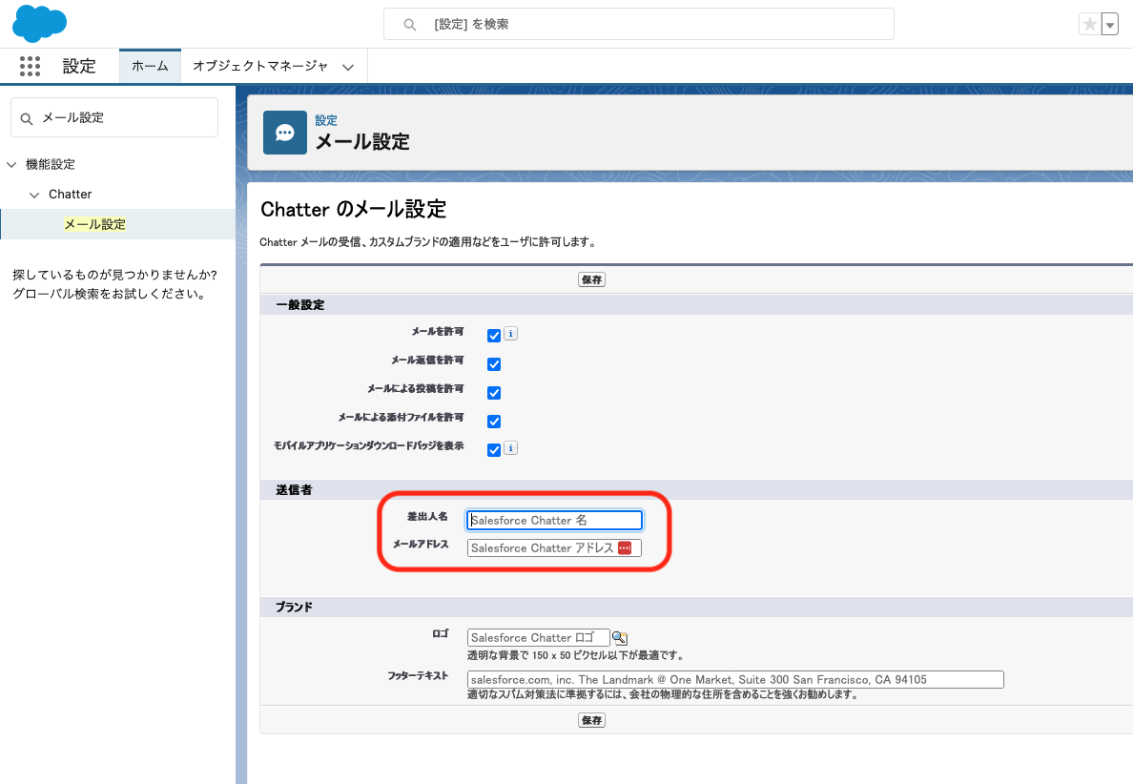This screenshot has height=784, width=1133.
Task: Toggle the メールを許可 checkbox
Action: click(x=494, y=335)
